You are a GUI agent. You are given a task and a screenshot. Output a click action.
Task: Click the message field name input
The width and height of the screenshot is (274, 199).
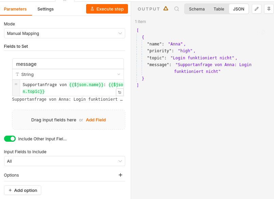pyautogui.click(x=68, y=64)
